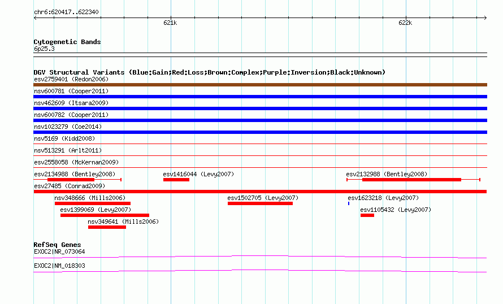Click the EXOC2|NM_018303 gene label
The width and height of the screenshot is (503, 304).
tap(59, 266)
